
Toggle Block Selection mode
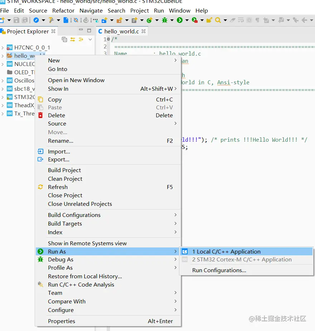click(249, 20)
